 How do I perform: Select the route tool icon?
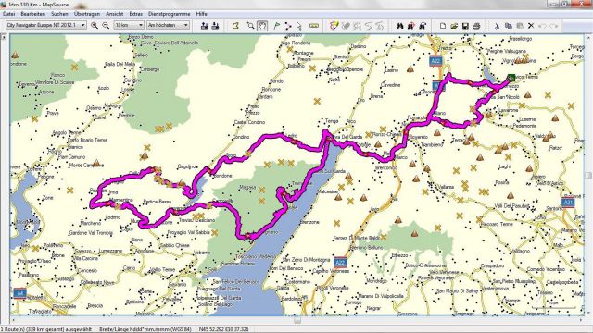point(288,26)
